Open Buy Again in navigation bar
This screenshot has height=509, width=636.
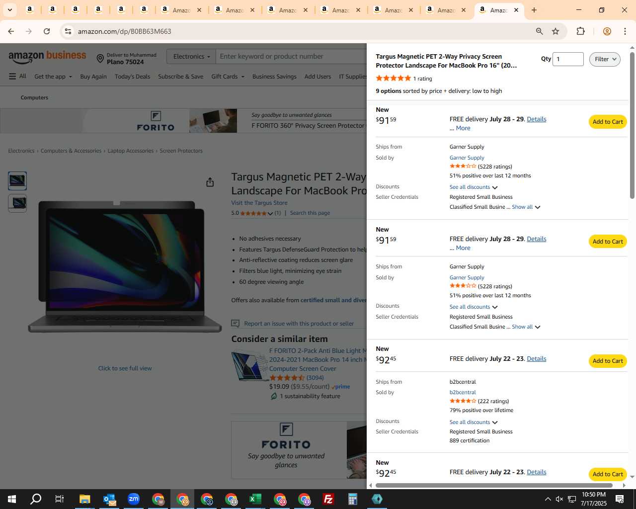93,77
